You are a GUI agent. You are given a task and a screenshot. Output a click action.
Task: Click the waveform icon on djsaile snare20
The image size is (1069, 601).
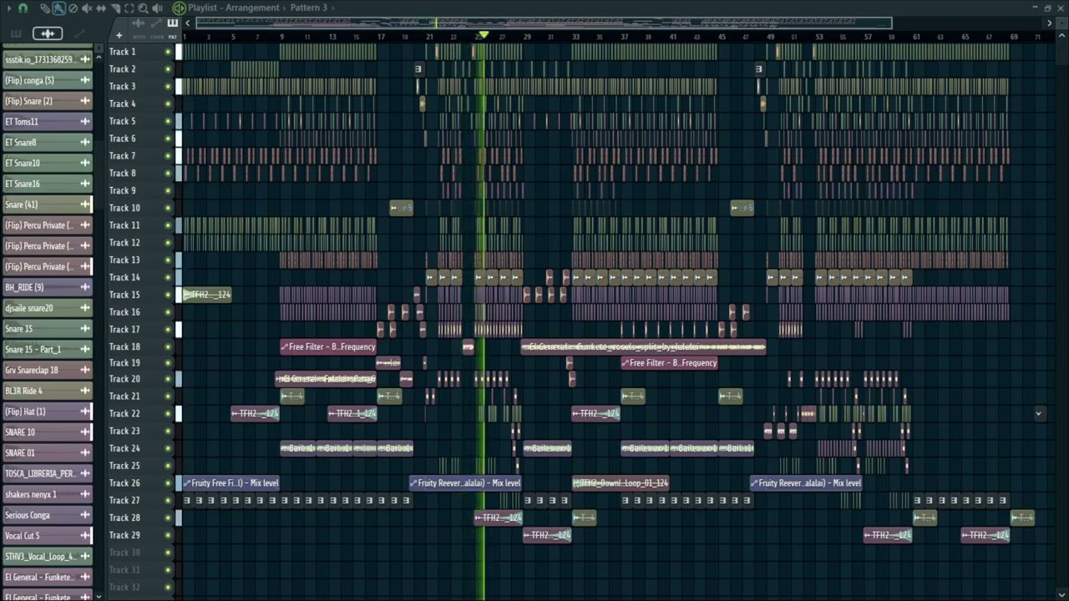[x=84, y=308]
